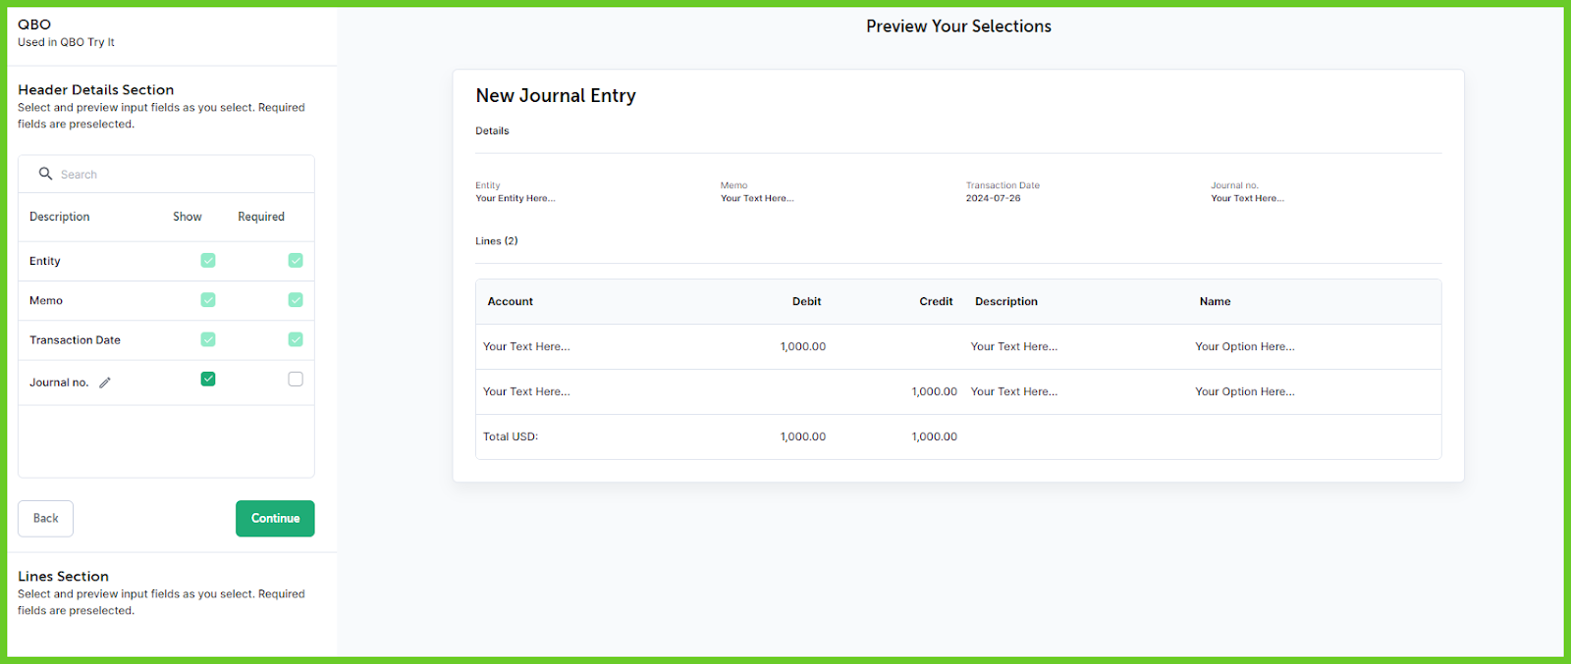Viewport: 1571px width, 664px height.
Task: Click the Journal no. text field in preview
Action: (1247, 198)
